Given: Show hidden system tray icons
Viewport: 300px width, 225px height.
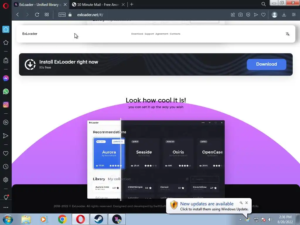Looking at the screenshot, I should tap(240, 219).
